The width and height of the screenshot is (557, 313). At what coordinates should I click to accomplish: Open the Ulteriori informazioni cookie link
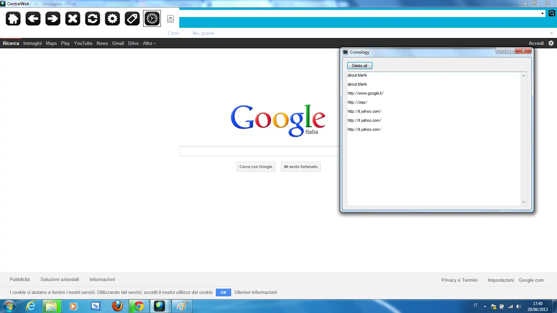(x=256, y=292)
